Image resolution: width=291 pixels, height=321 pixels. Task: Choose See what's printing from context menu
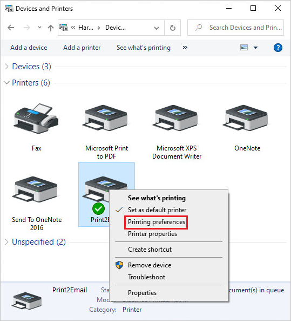point(157,198)
